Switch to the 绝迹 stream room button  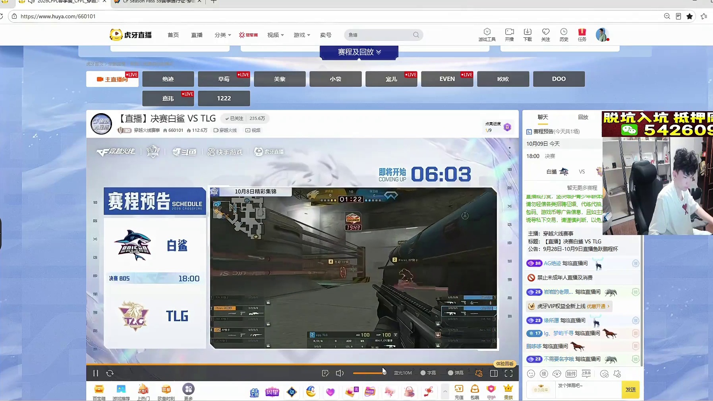click(168, 79)
